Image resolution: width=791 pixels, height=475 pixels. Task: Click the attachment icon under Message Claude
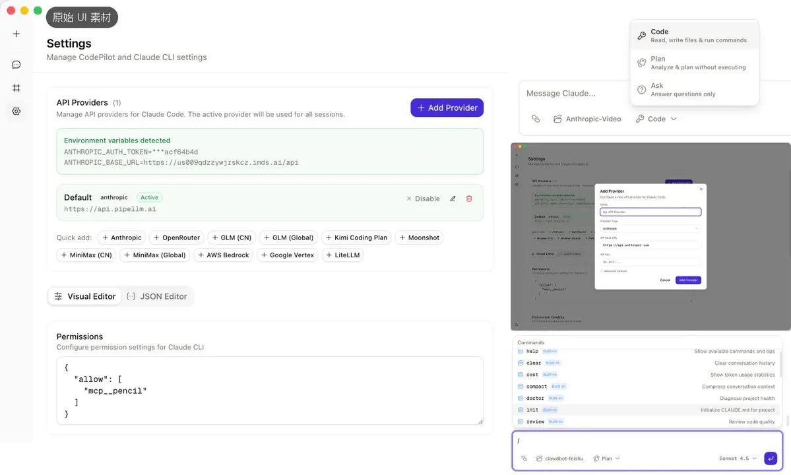pyautogui.click(x=536, y=119)
